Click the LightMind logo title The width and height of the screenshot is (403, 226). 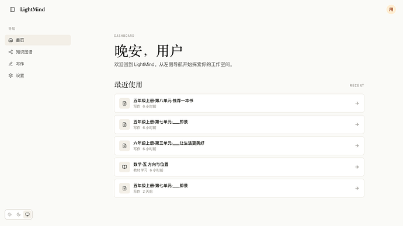(x=32, y=9)
